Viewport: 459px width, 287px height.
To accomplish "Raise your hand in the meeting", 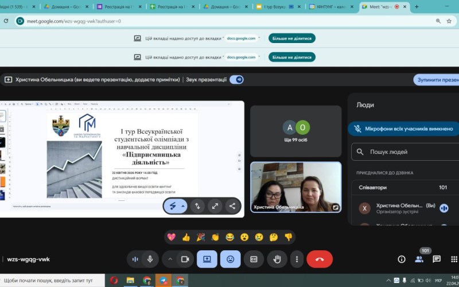I will click(x=277, y=259).
